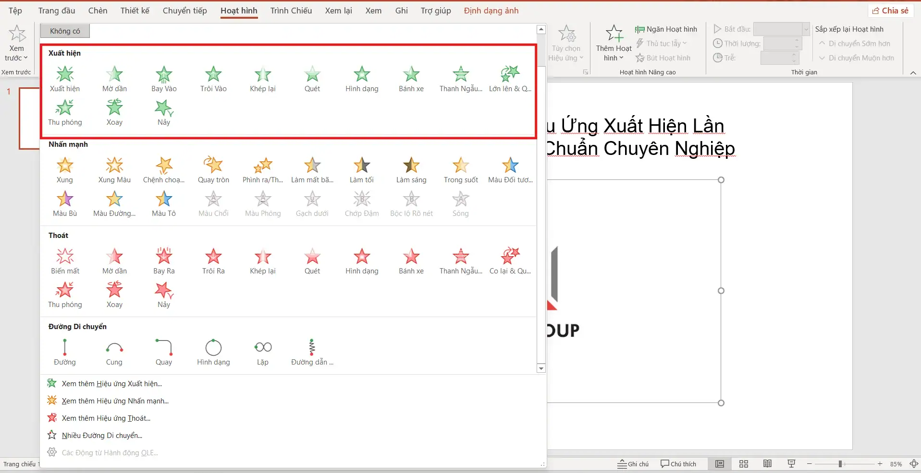The height and width of the screenshot is (473, 921).
Task: Open the Chuyển tiếp tab
Action: pyautogui.click(x=184, y=11)
